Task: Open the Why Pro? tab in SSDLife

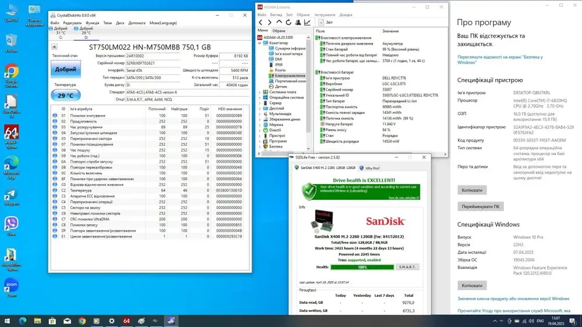Action: (370, 168)
